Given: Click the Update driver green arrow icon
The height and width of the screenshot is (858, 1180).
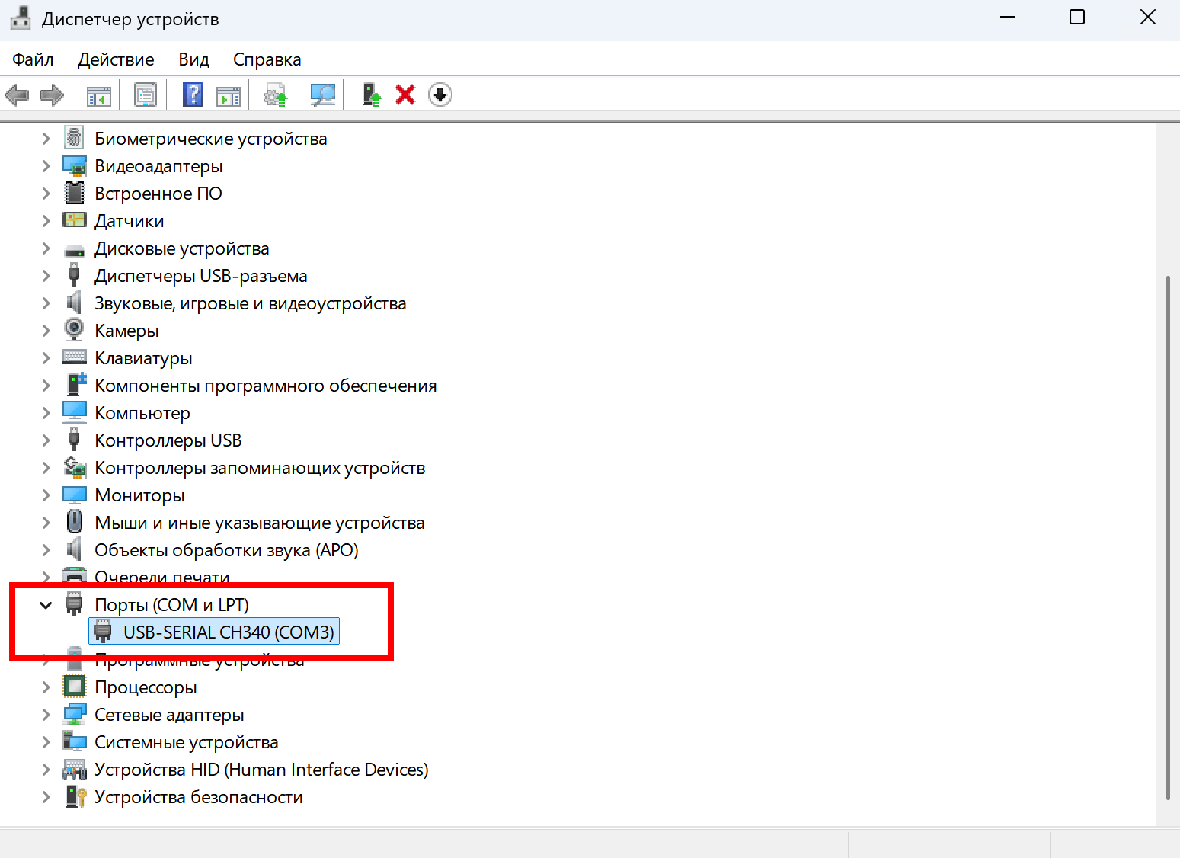Looking at the screenshot, I should point(372,95).
